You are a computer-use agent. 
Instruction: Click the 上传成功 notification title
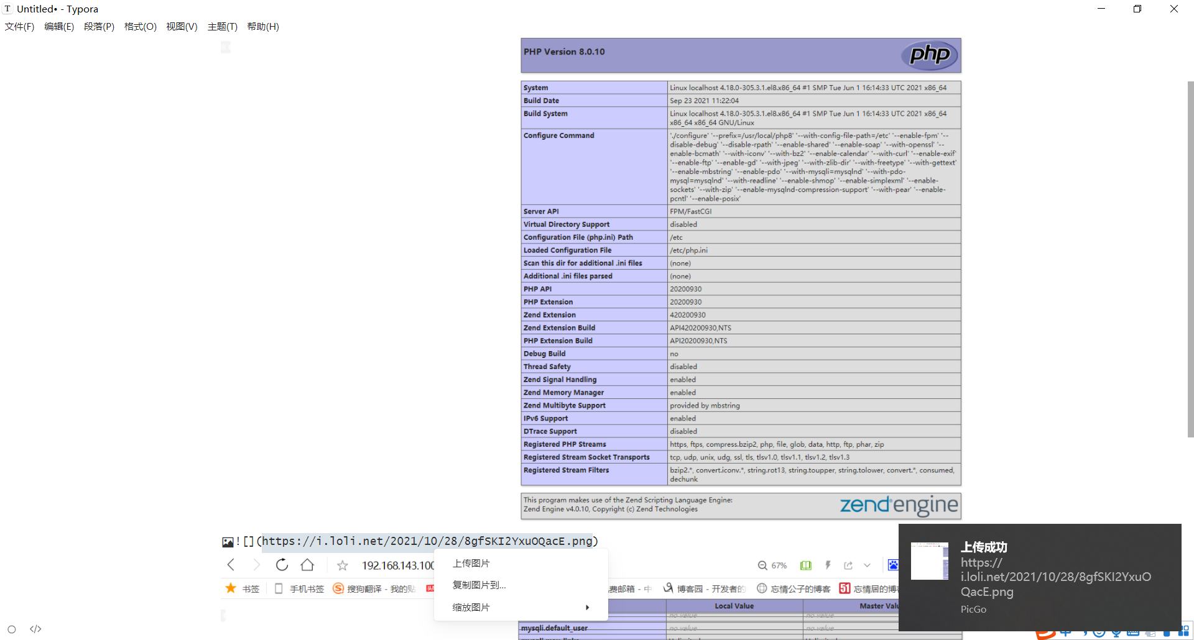(x=984, y=547)
